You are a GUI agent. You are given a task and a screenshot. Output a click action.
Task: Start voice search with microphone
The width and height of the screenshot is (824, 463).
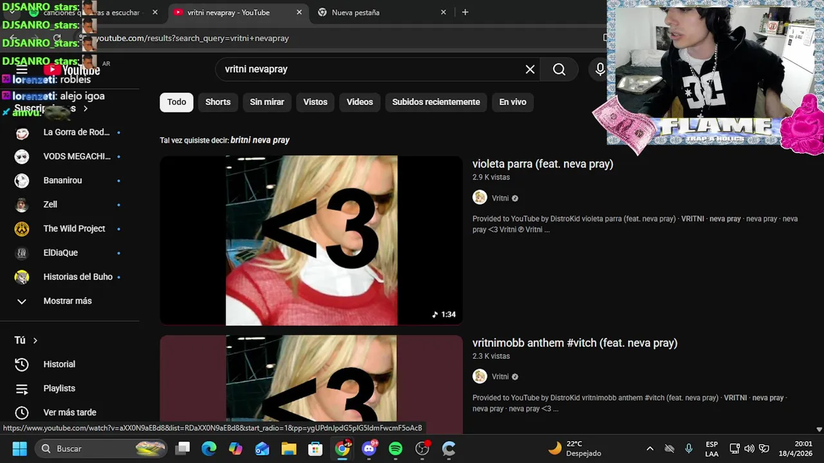pos(599,69)
